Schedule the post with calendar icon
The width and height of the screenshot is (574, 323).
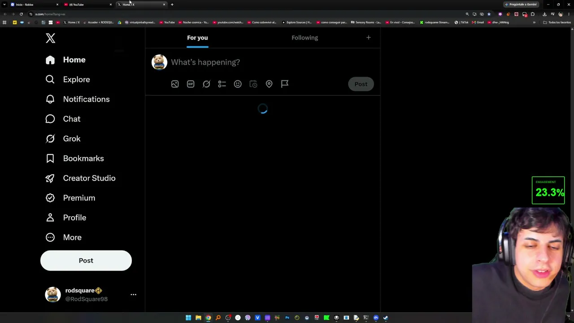click(253, 84)
